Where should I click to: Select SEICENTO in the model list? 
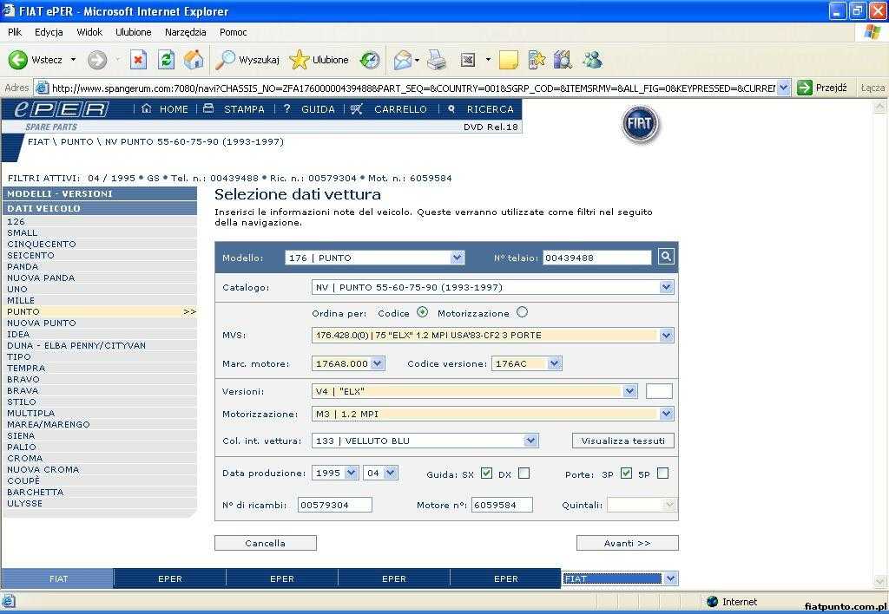click(30, 256)
